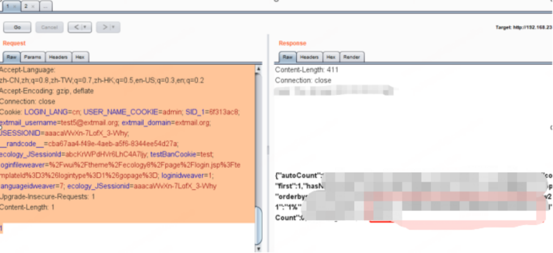Screen dimensions: 553x253
Task: Open a new Repeater tab with the ... tab
Action: (46, 6)
